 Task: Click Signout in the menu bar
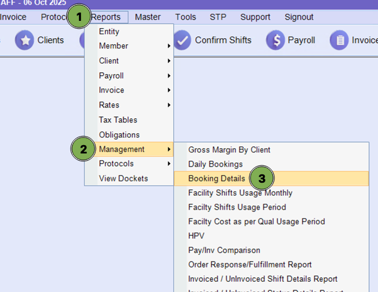click(x=299, y=17)
